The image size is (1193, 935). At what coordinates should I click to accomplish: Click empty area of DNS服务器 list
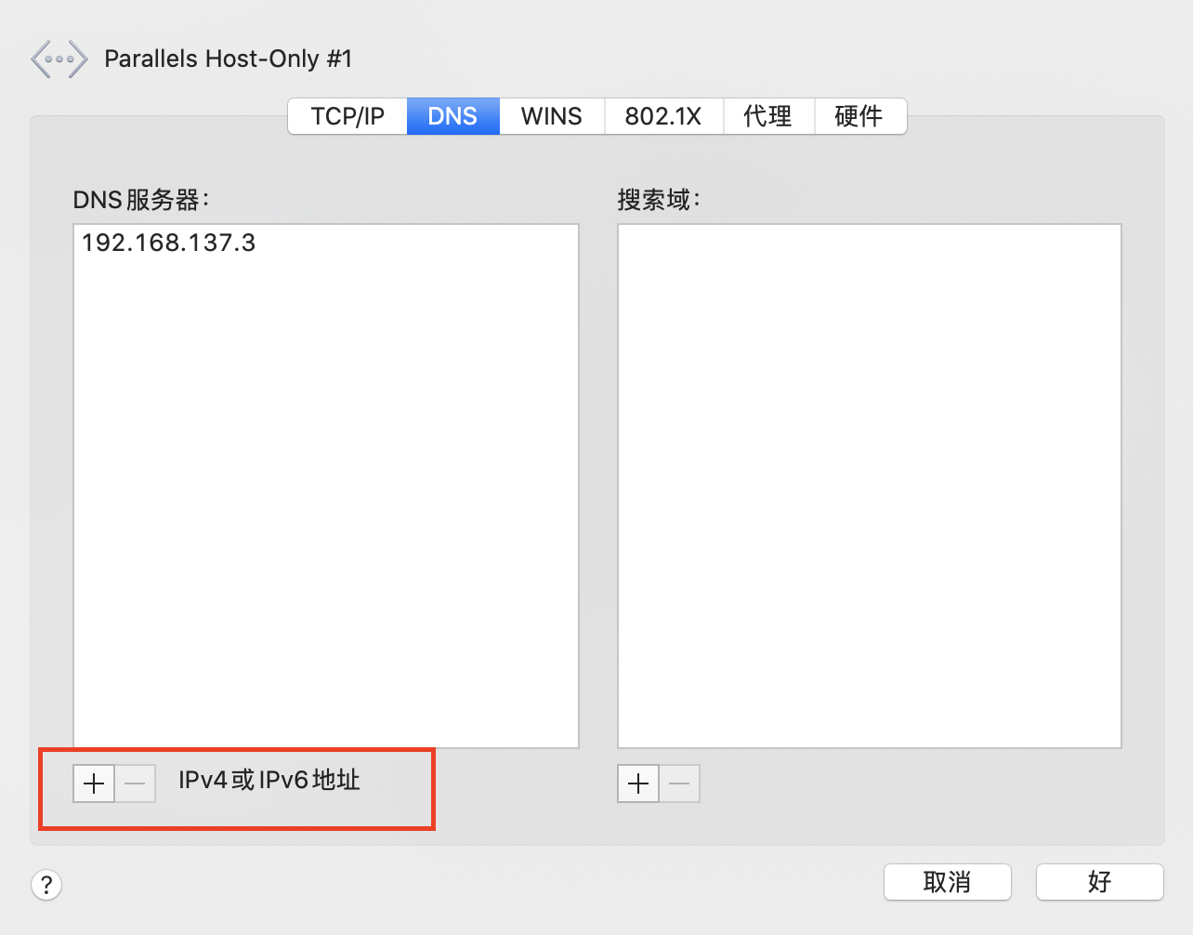325,502
